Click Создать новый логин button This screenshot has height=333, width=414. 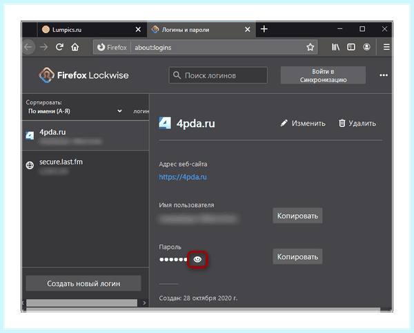[83, 283]
